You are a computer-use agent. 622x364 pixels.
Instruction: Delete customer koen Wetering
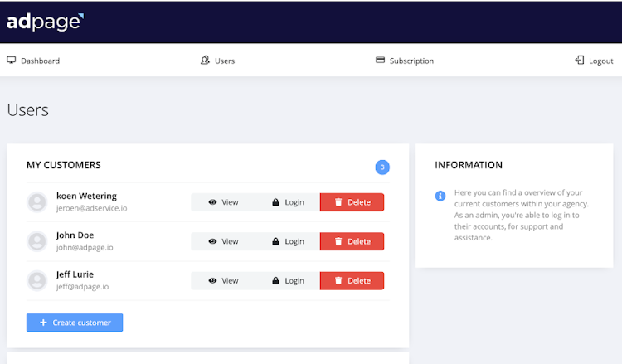(x=352, y=202)
